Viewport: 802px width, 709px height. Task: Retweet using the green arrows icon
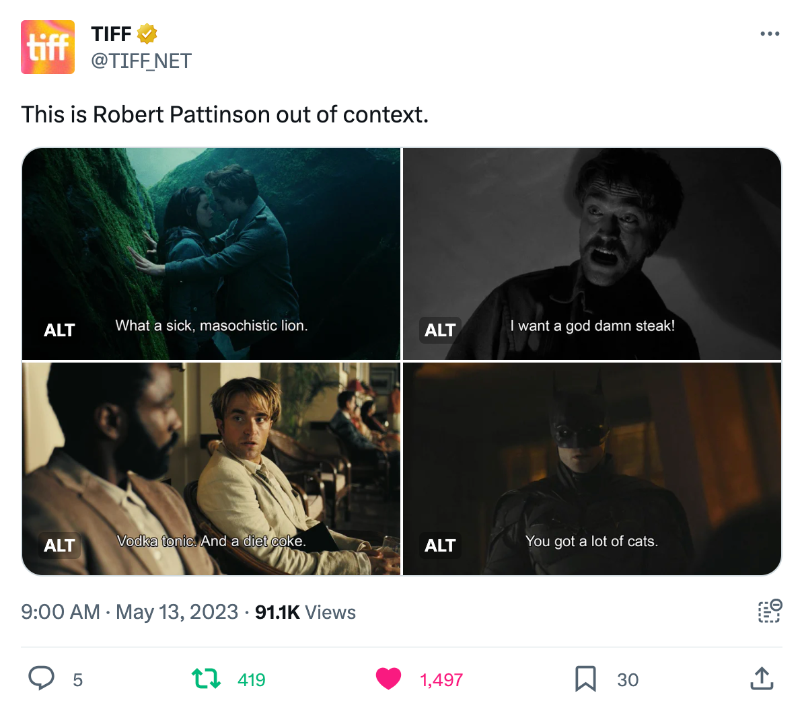(x=206, y=678)
